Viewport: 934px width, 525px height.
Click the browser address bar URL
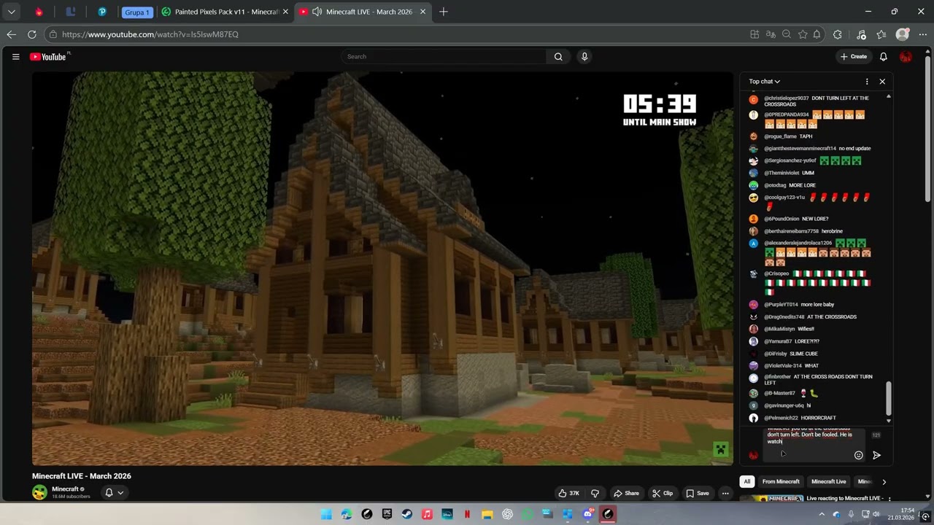tap(150, 34)
